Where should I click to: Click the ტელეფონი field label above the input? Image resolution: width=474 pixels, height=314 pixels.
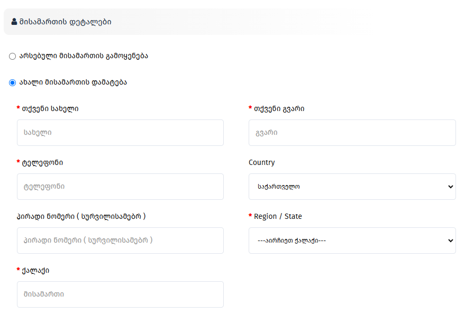42,163
